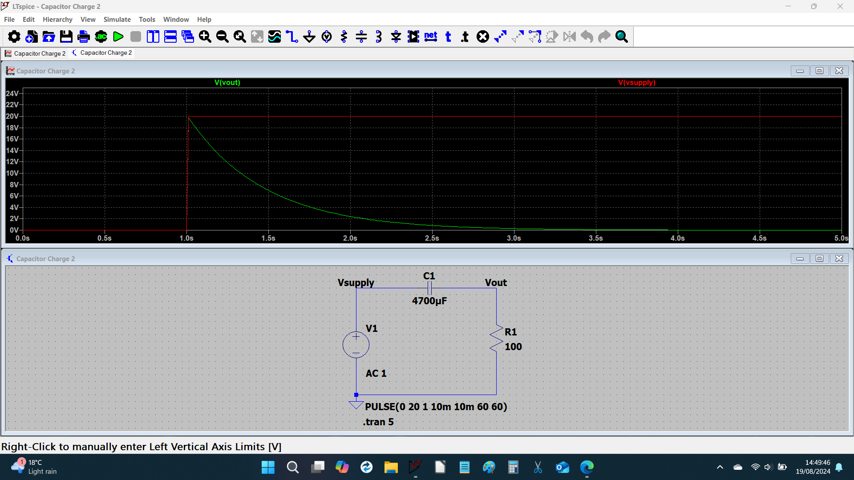Add a net label with Net icon
The width and height of the screenshot is (854, 480).
(431, 36)
